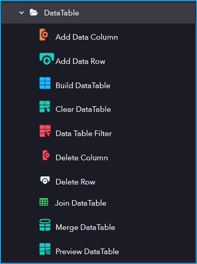Select the Join DataTable activity text
This screenshot has height=264, width=197.
(81, 203)
